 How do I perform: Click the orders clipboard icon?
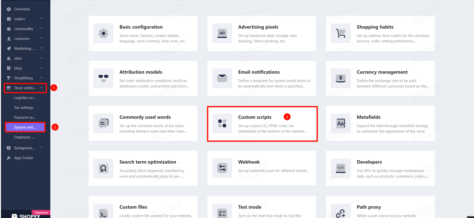coord(9,19)
